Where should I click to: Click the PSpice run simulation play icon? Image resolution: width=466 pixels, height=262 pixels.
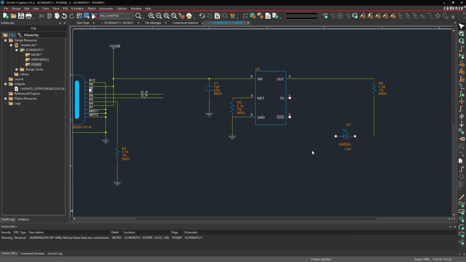point(340,16)
